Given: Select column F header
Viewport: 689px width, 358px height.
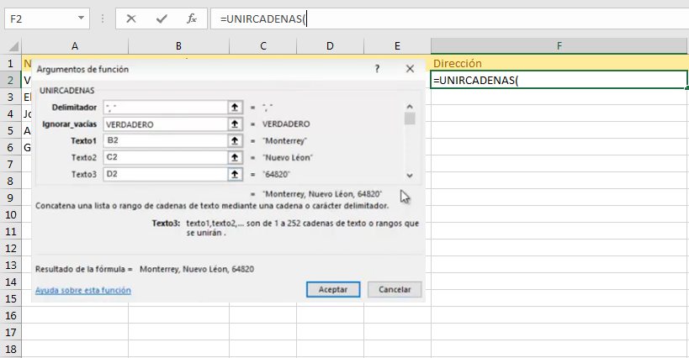Looking at the screenshot, I should [x=559, y=45].
